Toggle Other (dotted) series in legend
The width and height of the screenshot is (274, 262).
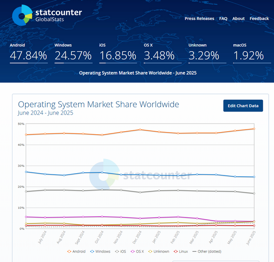[207, 252]
